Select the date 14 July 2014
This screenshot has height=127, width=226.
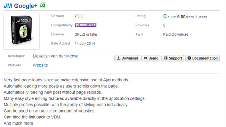click(x=85, y=44)
